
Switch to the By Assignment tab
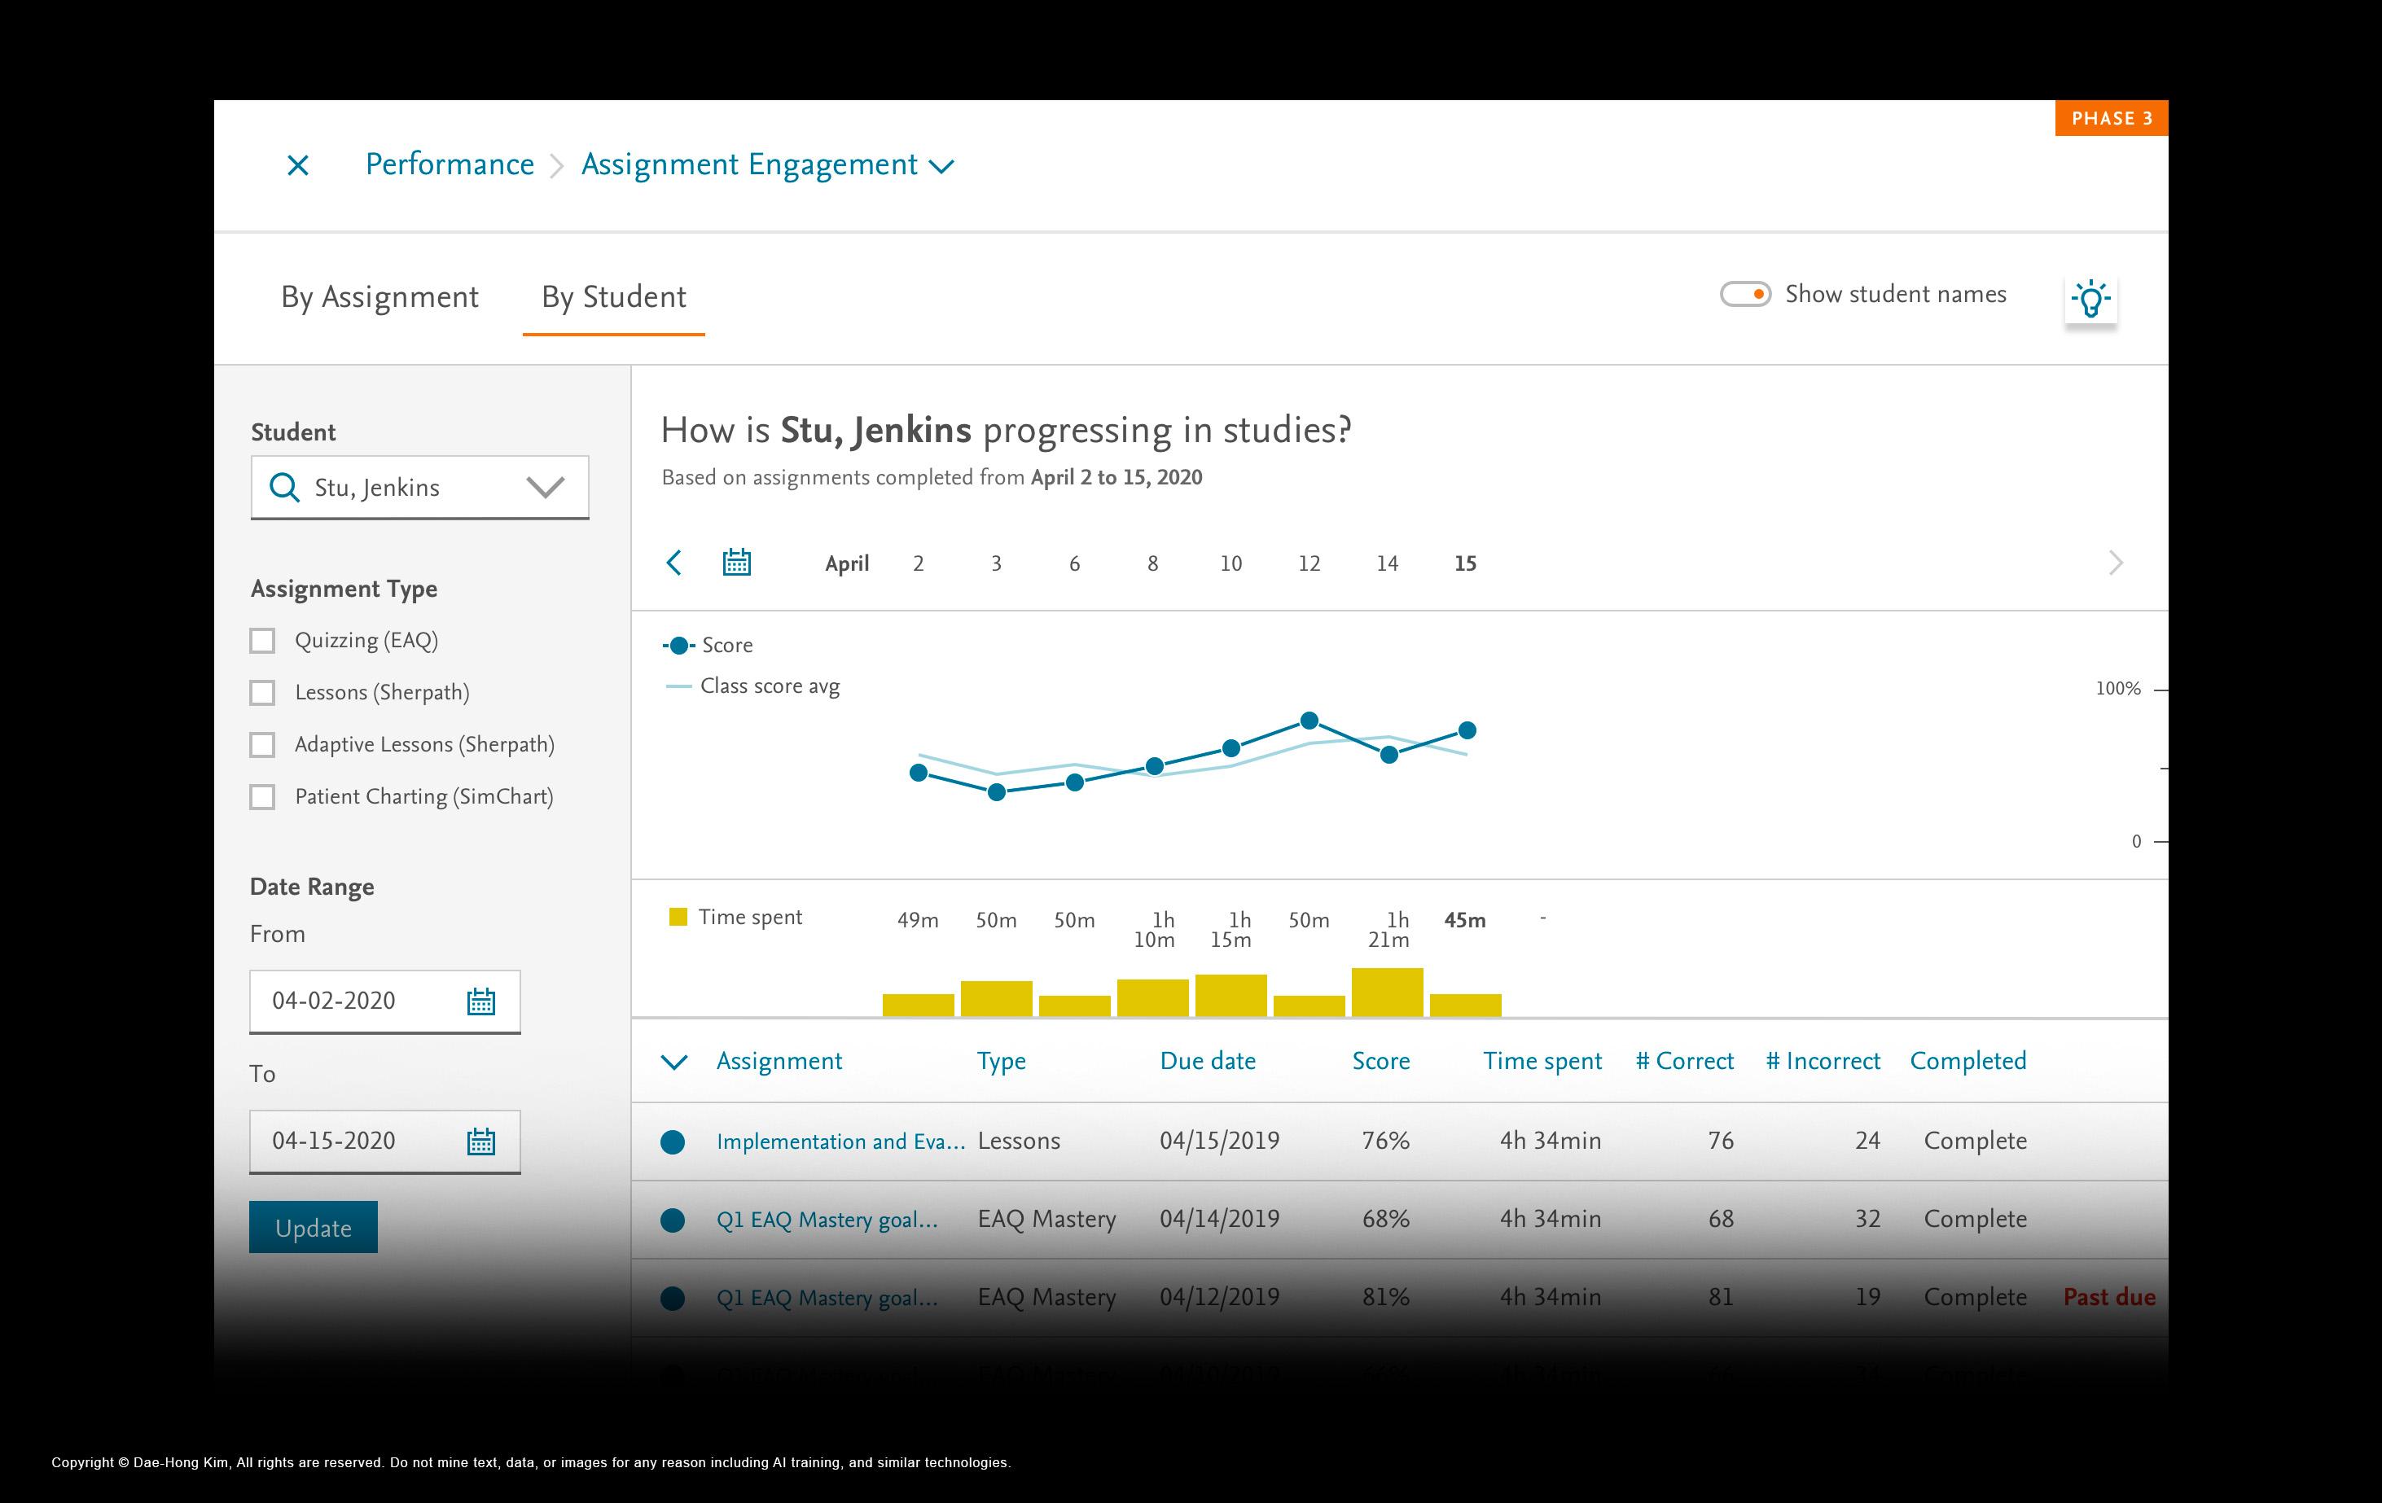[379, 296]
